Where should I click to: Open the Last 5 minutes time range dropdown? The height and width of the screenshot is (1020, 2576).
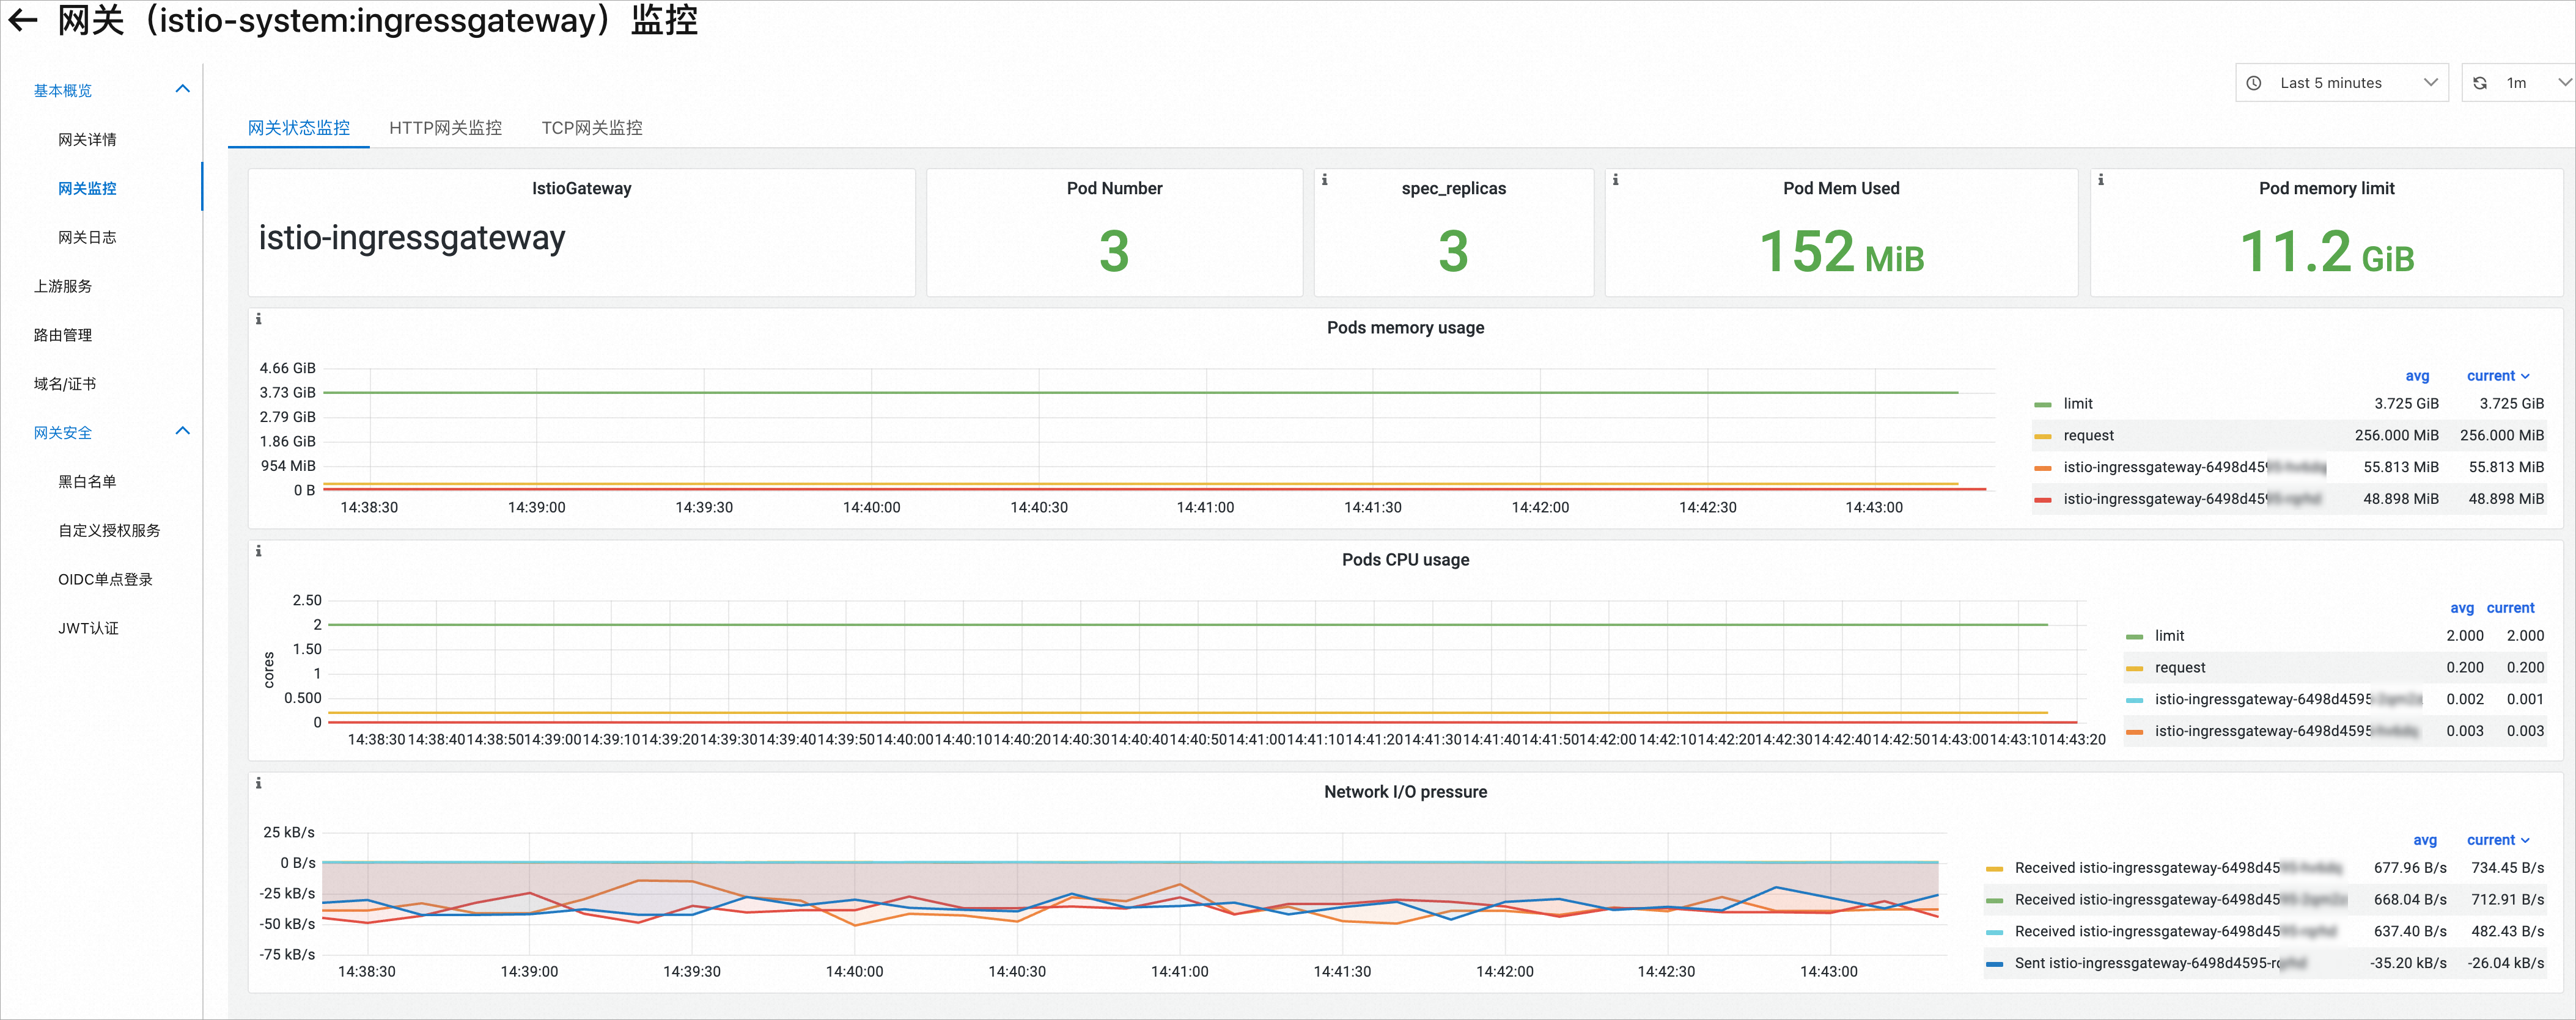2341,83
